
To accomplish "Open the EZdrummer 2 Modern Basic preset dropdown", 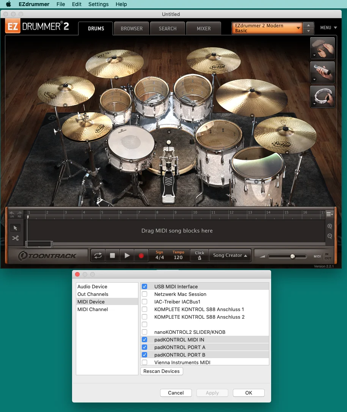I will tap(267, 28).
